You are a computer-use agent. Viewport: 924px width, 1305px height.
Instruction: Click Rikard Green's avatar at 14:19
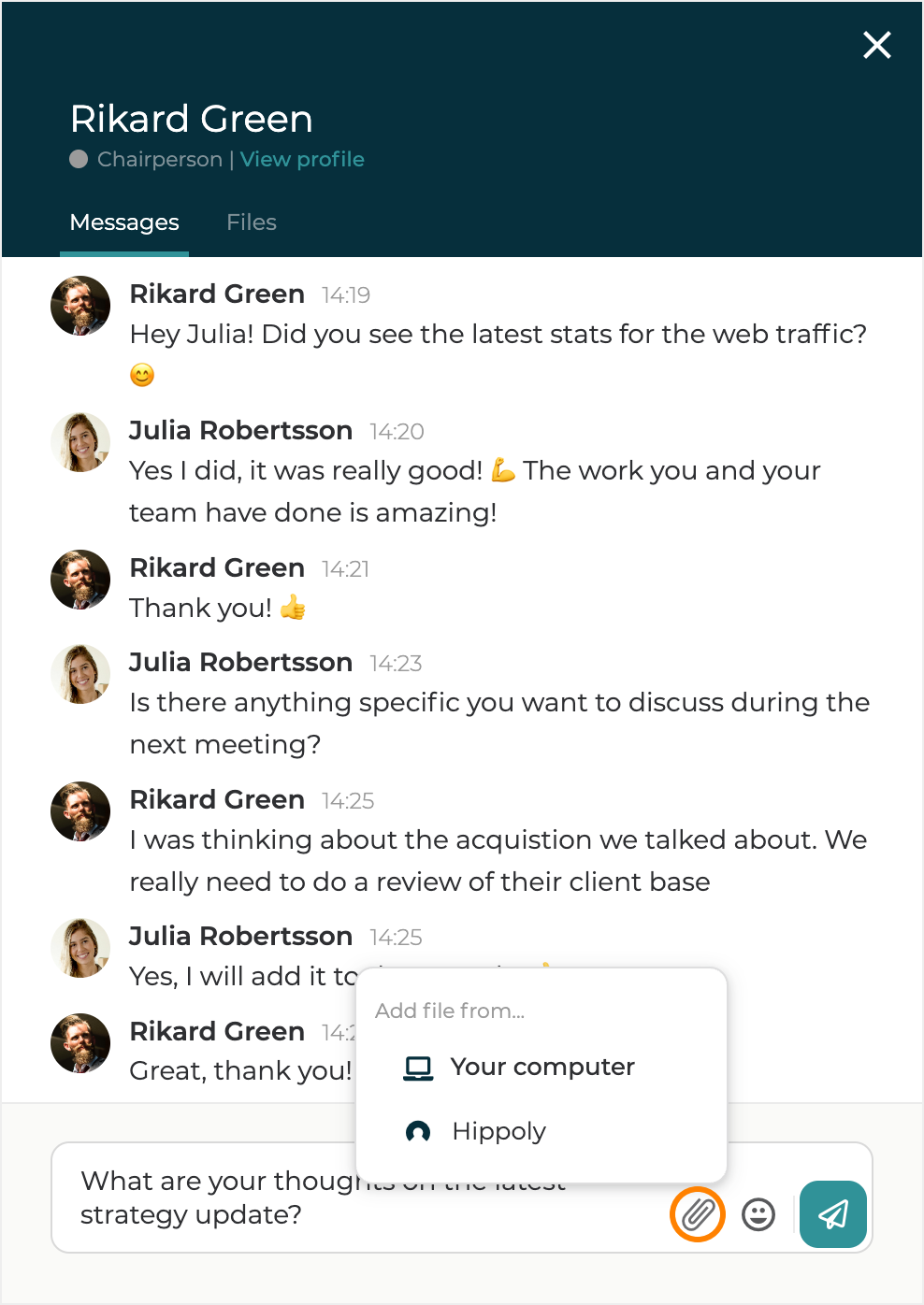[x=80, y=306]
